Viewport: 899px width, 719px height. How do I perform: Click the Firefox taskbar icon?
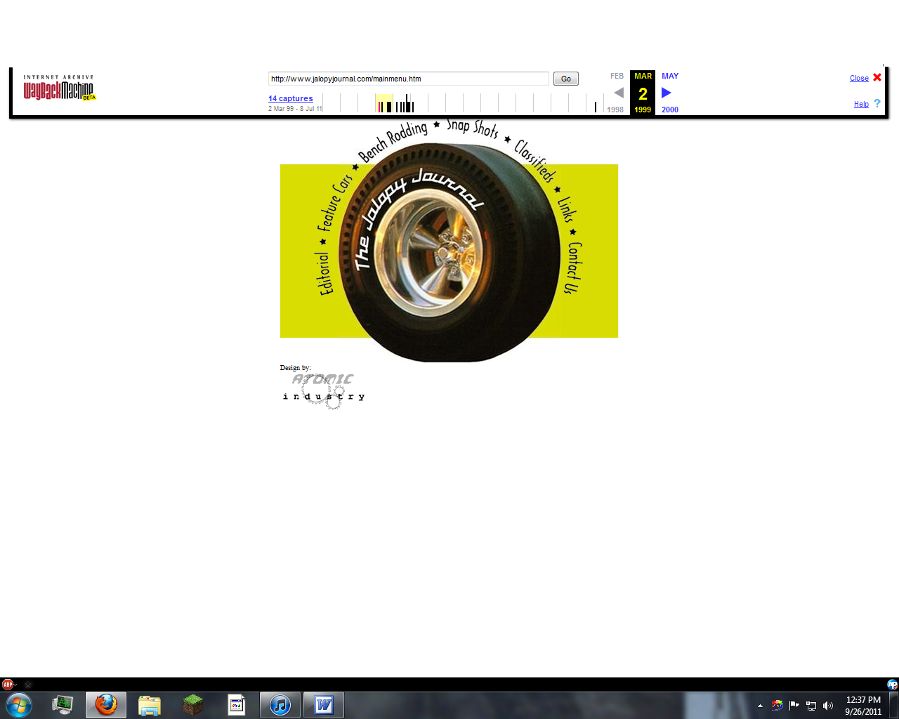click(106, 705)
